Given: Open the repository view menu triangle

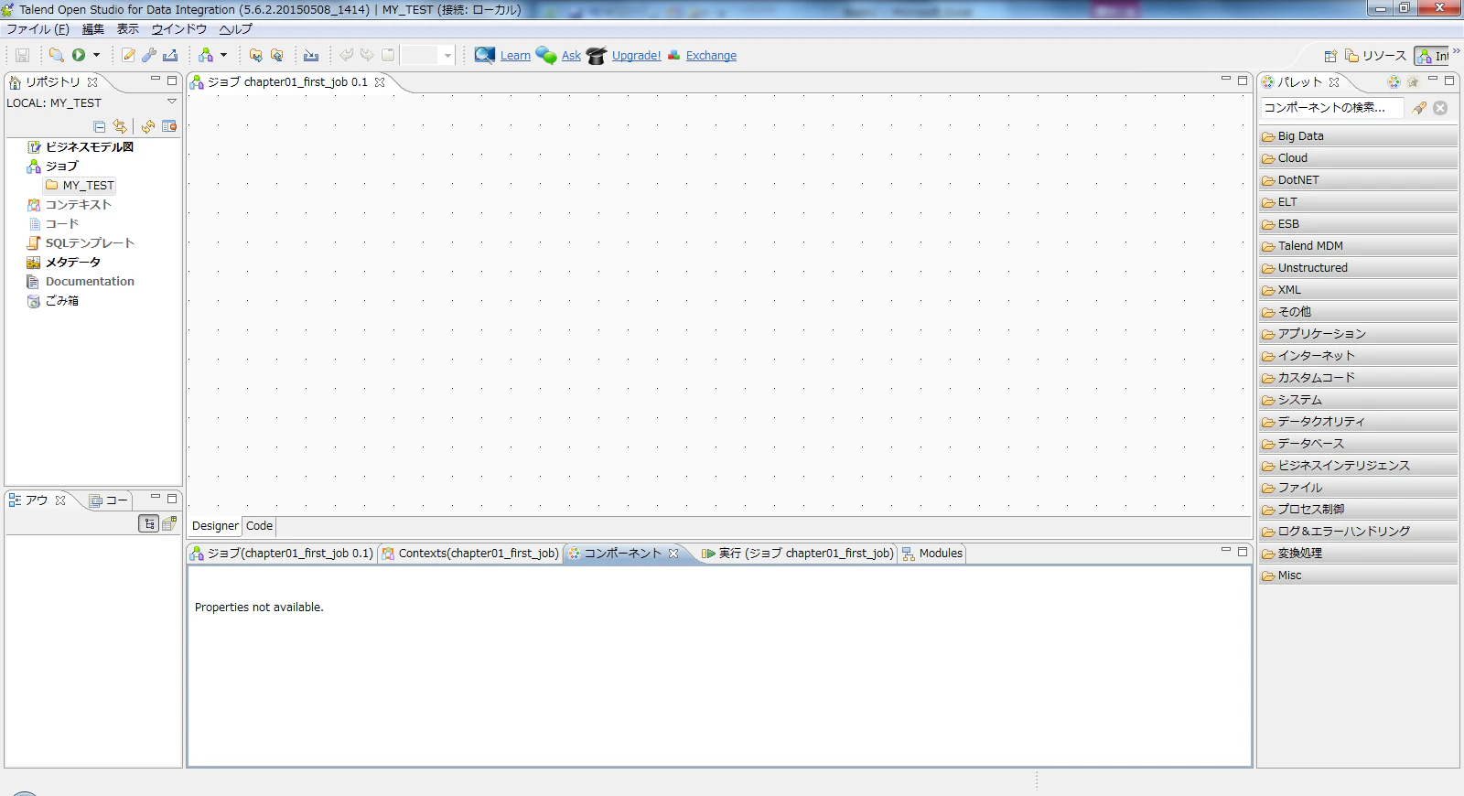Looking at the screenshot, I should pyautogui.click(x=171, y=102).
